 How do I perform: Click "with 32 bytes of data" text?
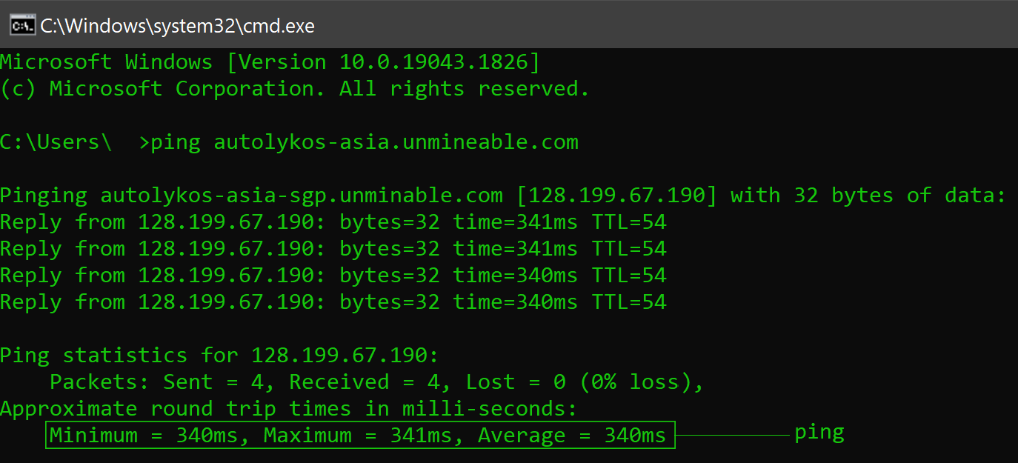point(867,196)
